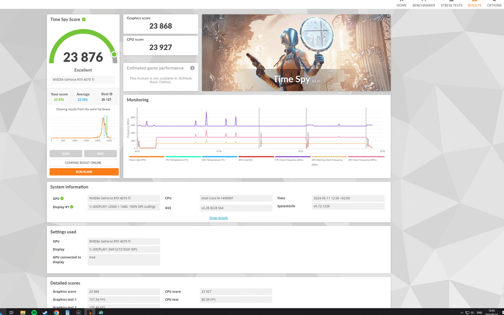This screenshot has height=315, width=504.
Task: Click the volume speaker icon in tray
Action: [x=472, y=313]
